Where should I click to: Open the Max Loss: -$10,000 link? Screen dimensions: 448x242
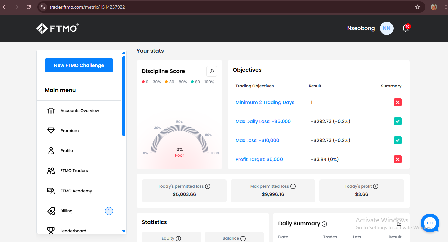coord(257,140)
